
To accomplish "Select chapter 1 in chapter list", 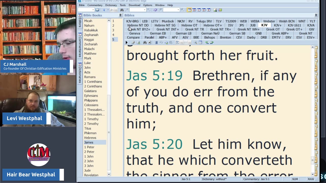I will [113, 21].
